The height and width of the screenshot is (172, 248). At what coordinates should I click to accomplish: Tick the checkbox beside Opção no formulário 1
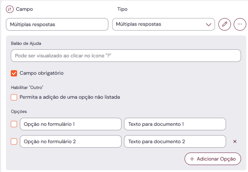click(14, 124)
